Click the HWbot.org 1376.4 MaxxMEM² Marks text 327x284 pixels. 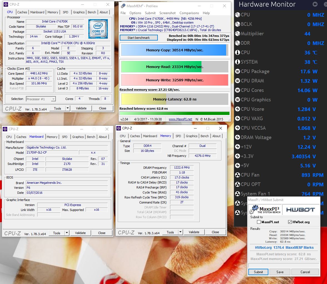(x=284, y=248)
